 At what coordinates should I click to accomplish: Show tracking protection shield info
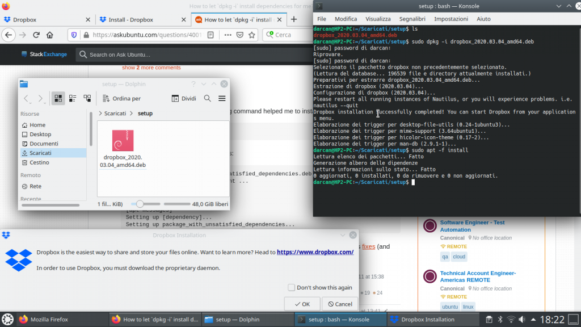74,35
